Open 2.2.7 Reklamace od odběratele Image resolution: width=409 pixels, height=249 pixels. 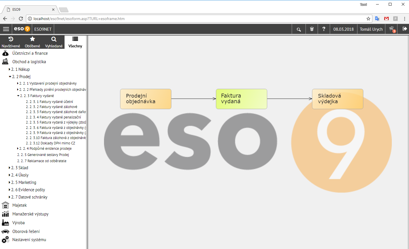point(42,161)
